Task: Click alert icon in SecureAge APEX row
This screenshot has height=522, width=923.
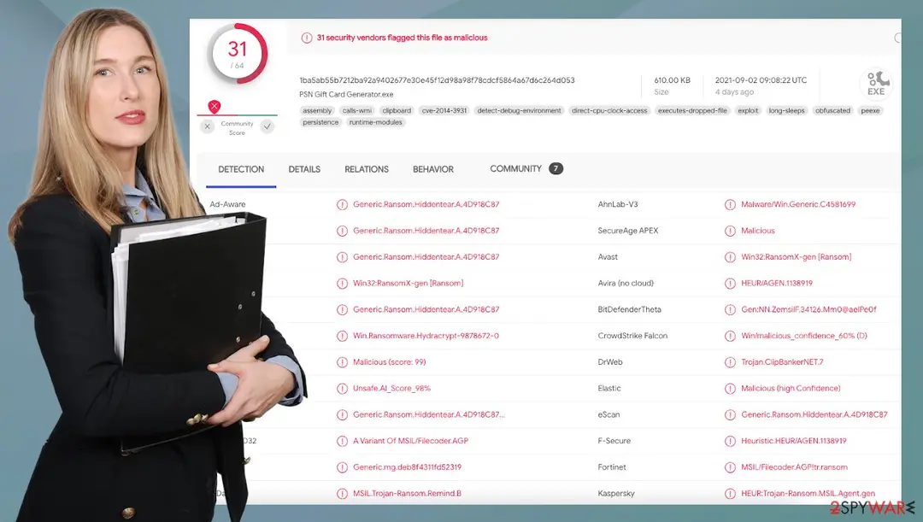Action: point(730,231)
